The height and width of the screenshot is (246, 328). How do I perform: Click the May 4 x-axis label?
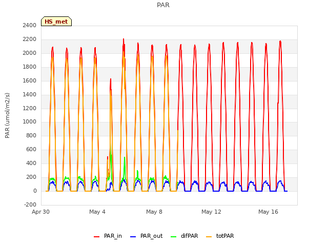tap(97, 212)
